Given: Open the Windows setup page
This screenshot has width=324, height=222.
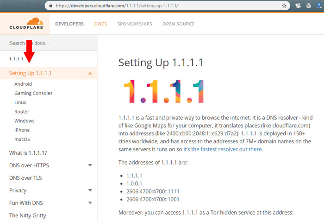Looking at the screenshot, I should click(25, 121).
